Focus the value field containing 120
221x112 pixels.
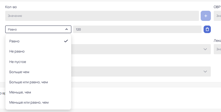(x=137, y=29)
